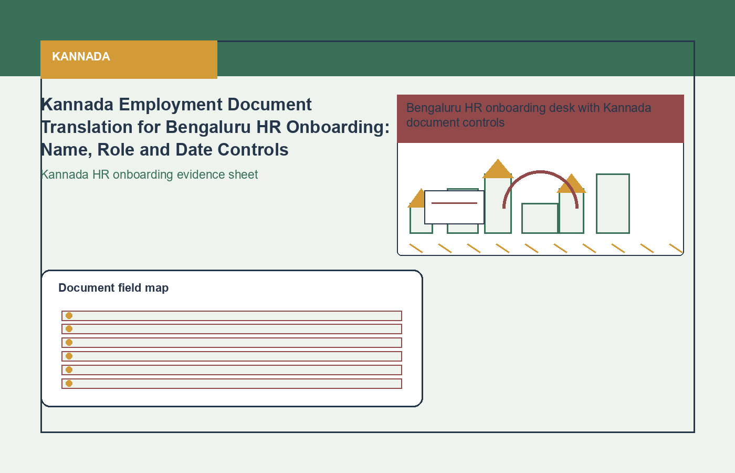Click the Bengaluru HR onboarding desk caption

click(x=529, y=115)
